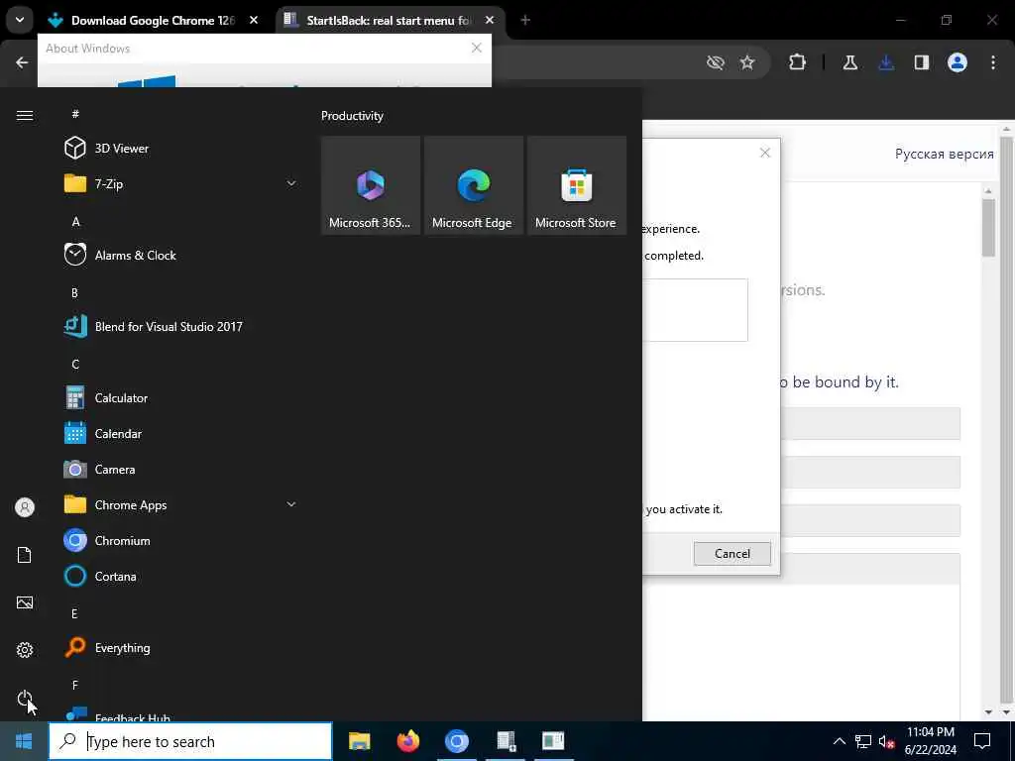Bookmark this page with the star icon
This screenshot has width=1015, height=761.
(x=747, y=62)
